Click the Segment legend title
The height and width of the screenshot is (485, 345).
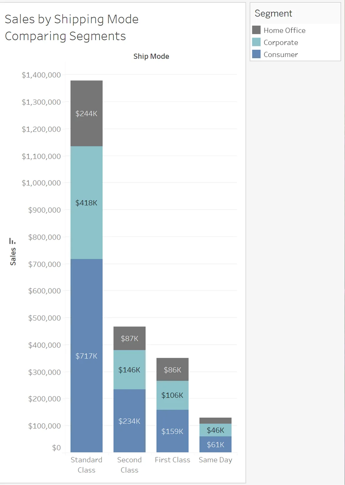[x=273, y=13]
